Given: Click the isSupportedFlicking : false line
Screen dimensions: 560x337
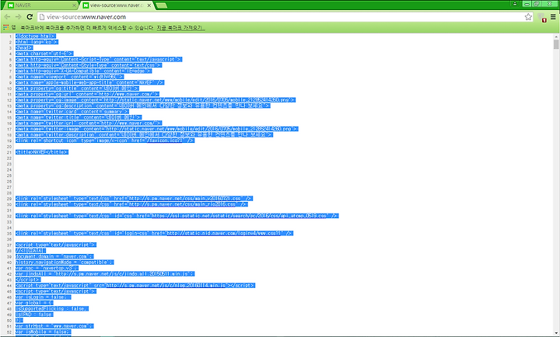Looking at the screenshot, I should pyautogui.click(x=52, y=309).
